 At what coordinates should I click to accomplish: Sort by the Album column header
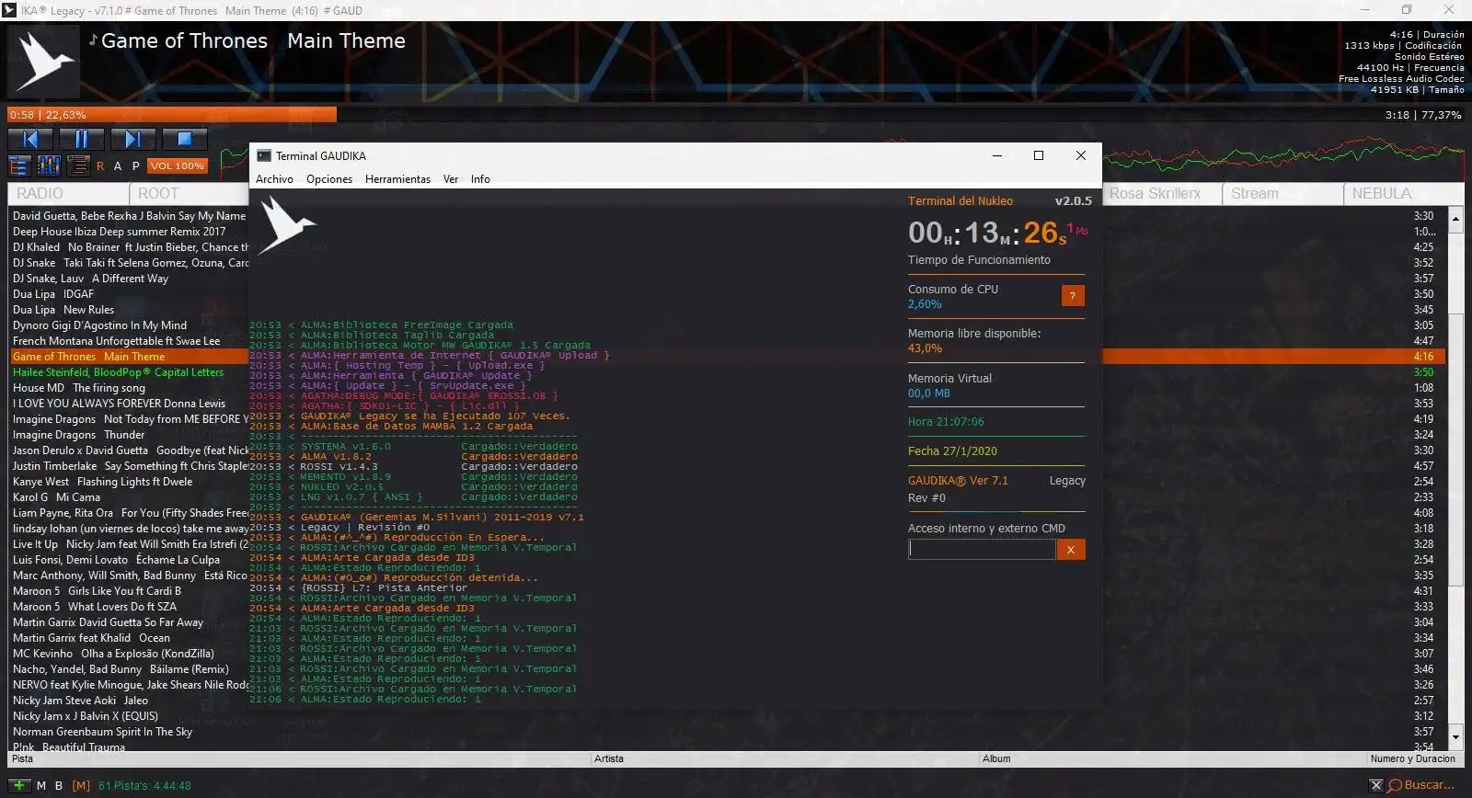coord(1172,758)
